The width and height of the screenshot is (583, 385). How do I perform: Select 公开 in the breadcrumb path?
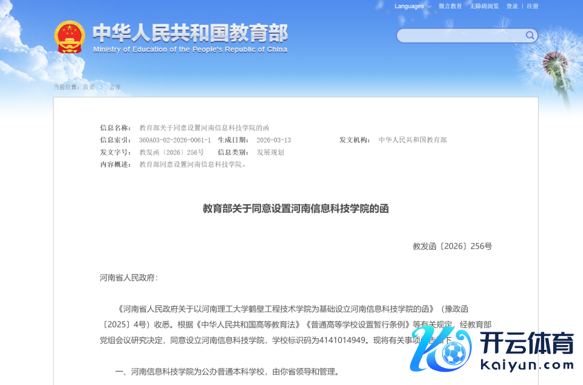tap(115, 87)
